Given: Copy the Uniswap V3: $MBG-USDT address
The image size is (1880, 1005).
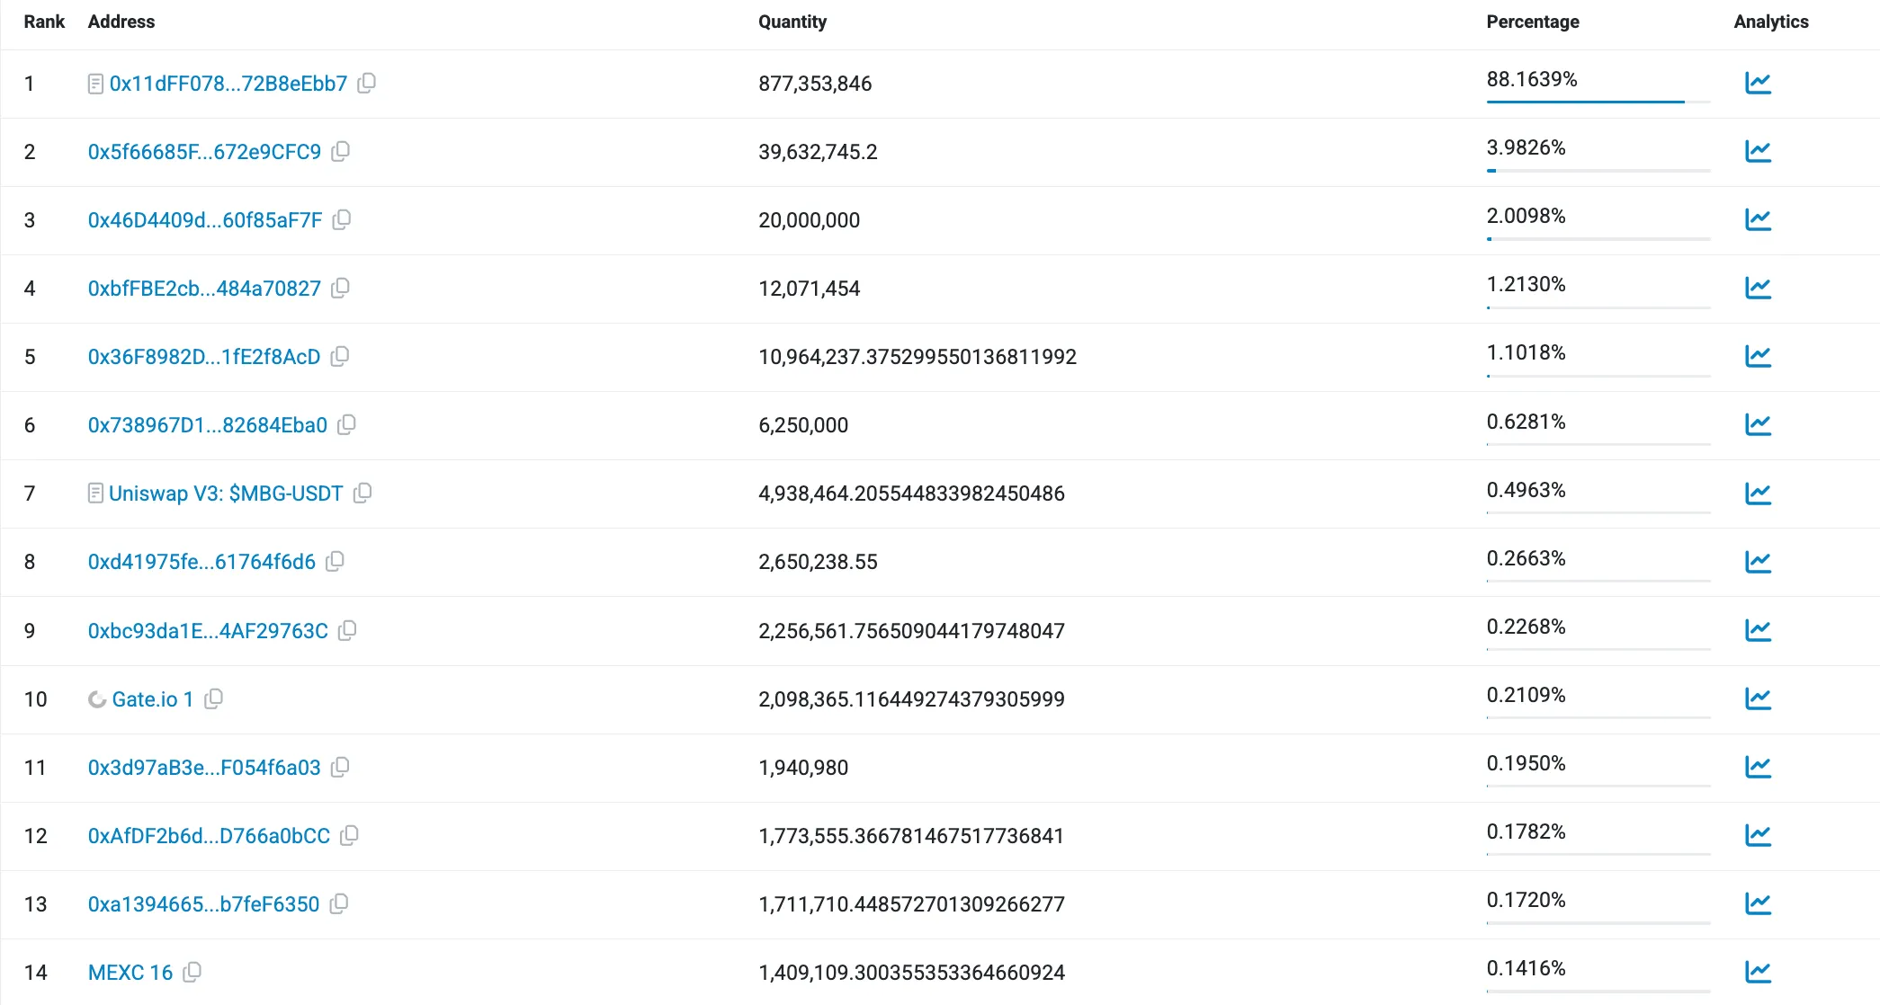Looking at the screenshot, I should [x=363, y=494].
